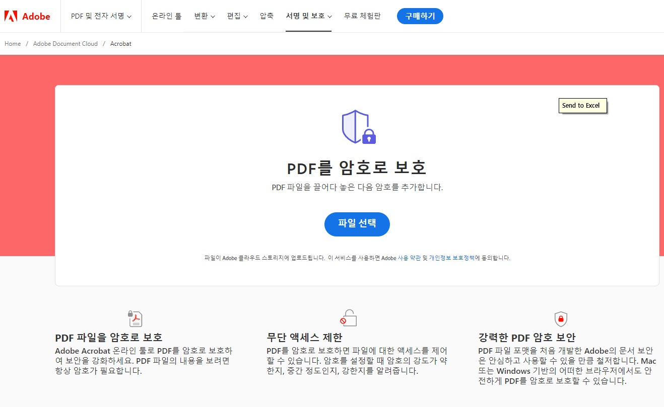This screenshot has height=407, width=664.
Task: Click the restricted open padlock icon
Action: pos(348,318)
